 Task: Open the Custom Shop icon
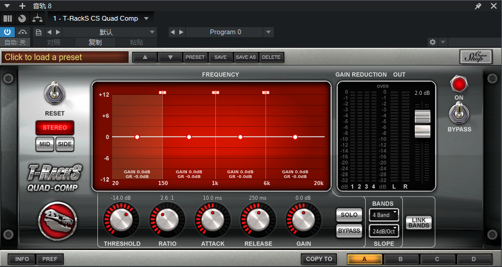pos(475,57)
